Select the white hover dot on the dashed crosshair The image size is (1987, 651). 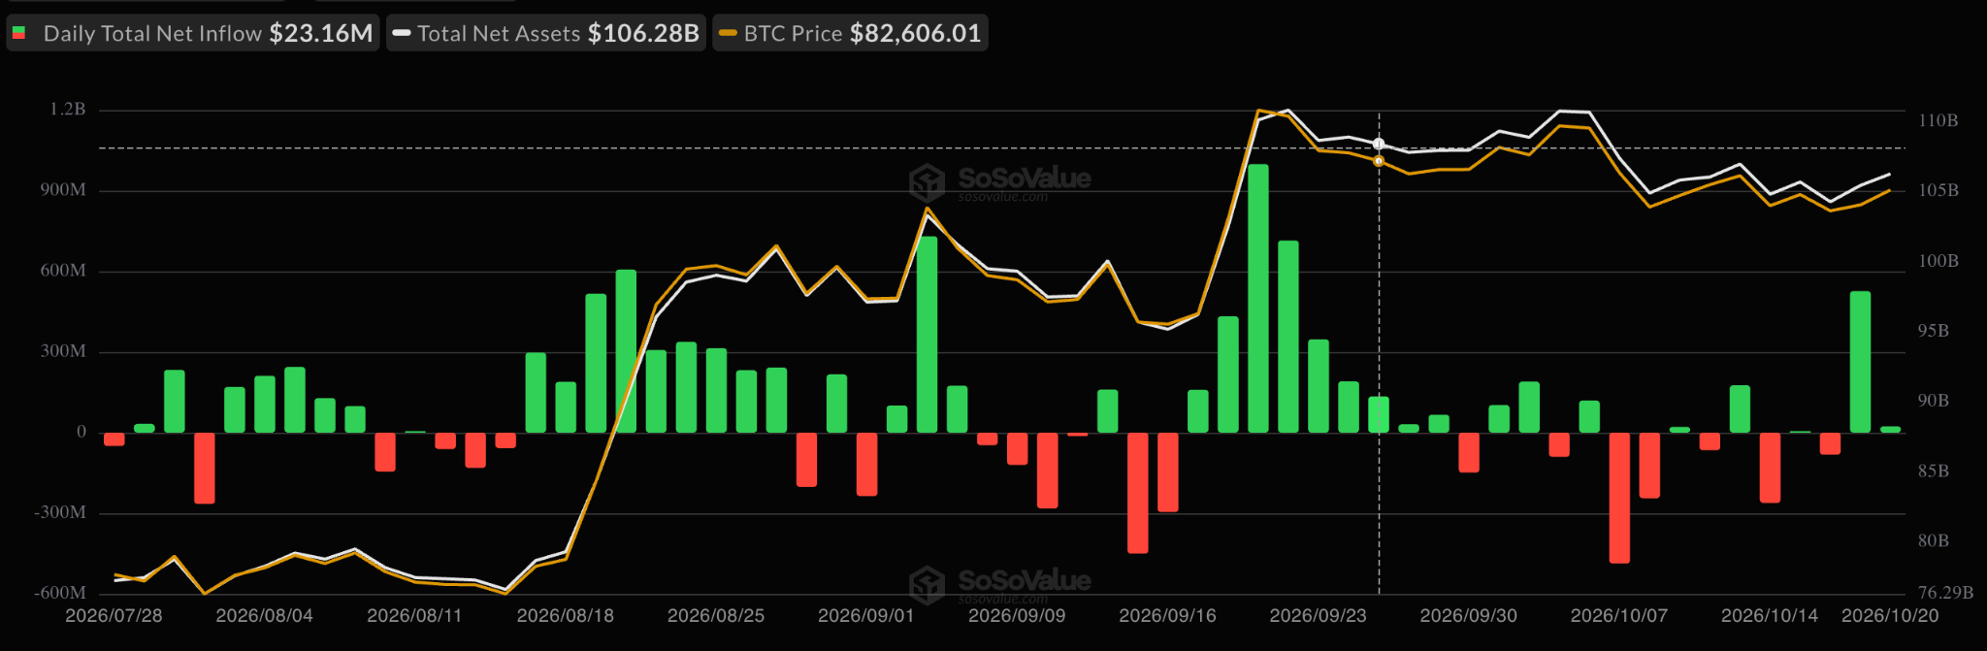click(x=1379, y=144)
